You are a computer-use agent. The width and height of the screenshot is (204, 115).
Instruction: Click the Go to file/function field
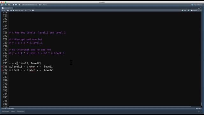29,5
